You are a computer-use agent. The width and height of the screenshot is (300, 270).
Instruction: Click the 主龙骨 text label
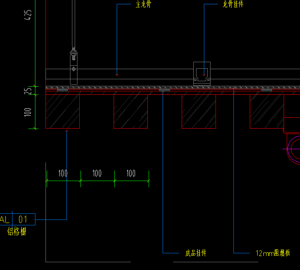[143, 5]
